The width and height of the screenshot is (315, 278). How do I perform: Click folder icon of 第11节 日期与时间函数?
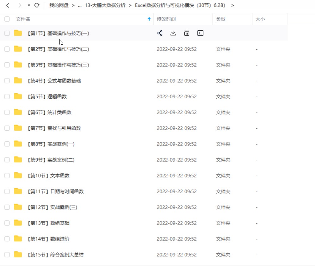(18, 191)
